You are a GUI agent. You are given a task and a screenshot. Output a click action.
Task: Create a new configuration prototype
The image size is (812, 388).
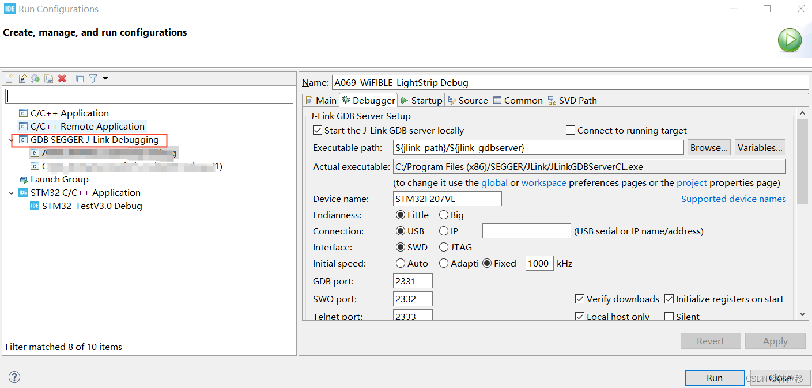click(x=22, y=78)
